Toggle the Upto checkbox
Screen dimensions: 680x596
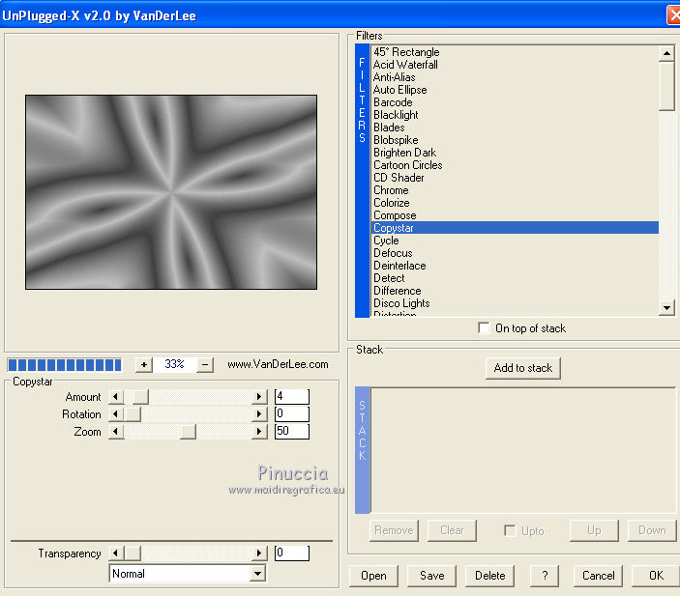pos(510,530)
